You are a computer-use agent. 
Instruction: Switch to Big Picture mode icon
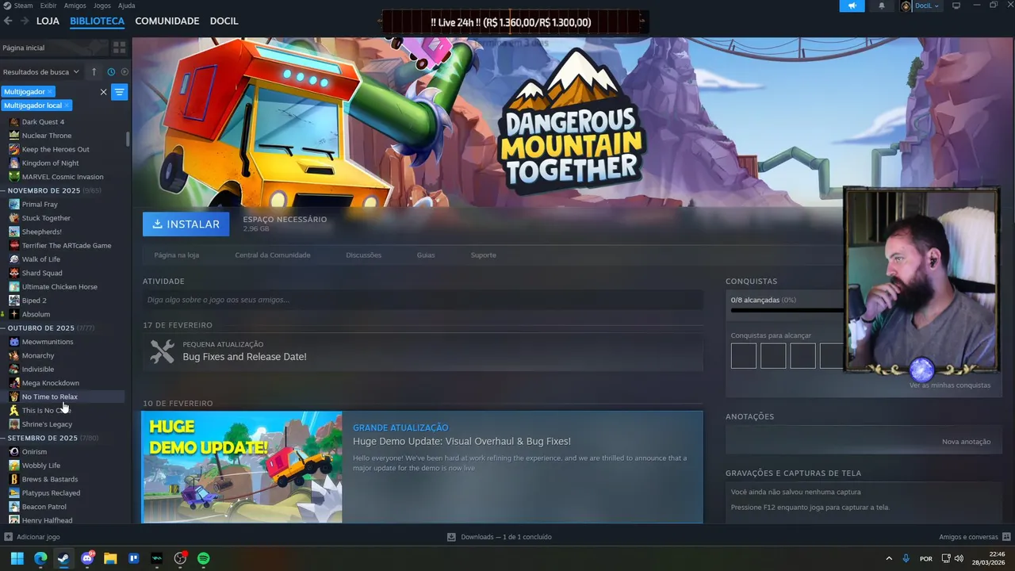tap(956, 6)
